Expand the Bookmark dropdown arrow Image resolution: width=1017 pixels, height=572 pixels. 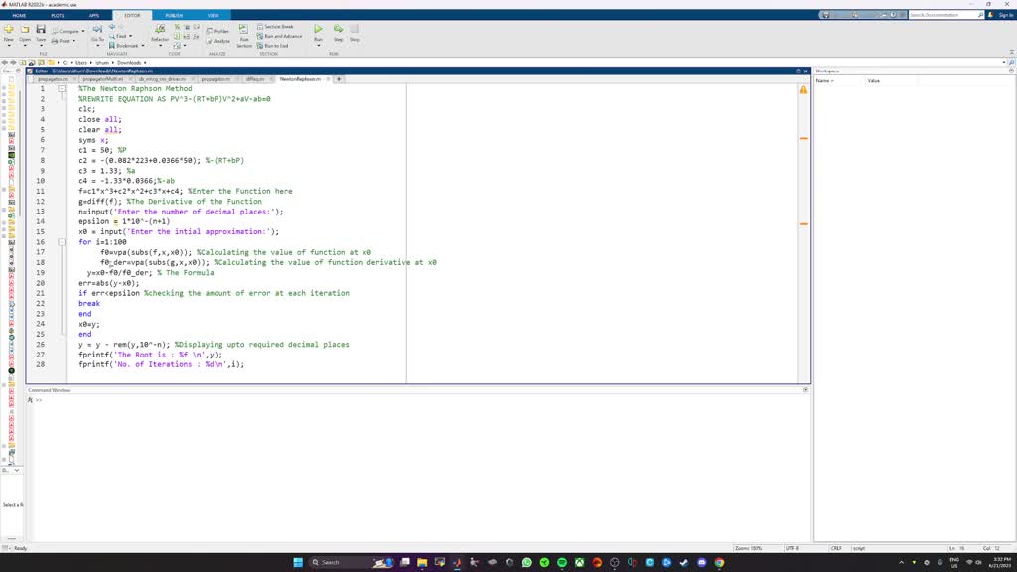[x=143, y=46]
